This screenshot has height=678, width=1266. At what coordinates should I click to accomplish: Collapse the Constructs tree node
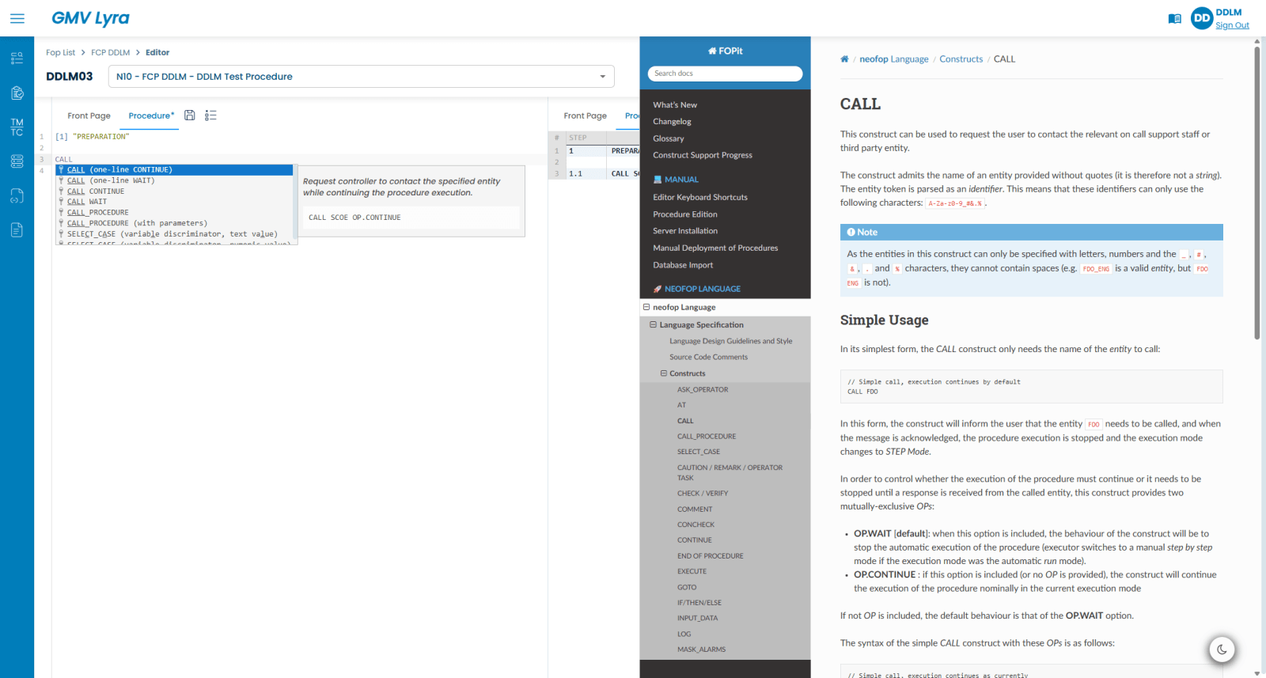664,373
